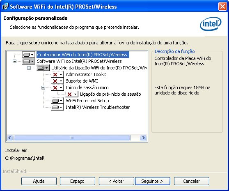Screen dimensions: 229x191
Task: Open install-state dropdown for Utilitário da Ligação WiFi
Action: click(x=43, y=68)
